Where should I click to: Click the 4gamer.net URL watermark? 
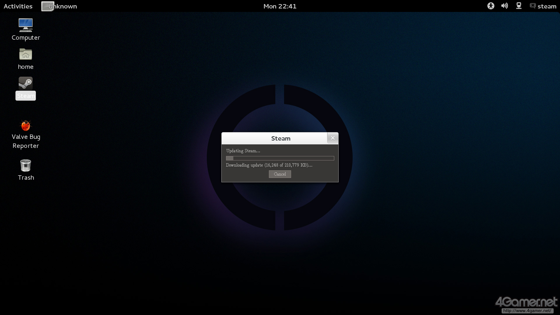click(x=527, y=311)
